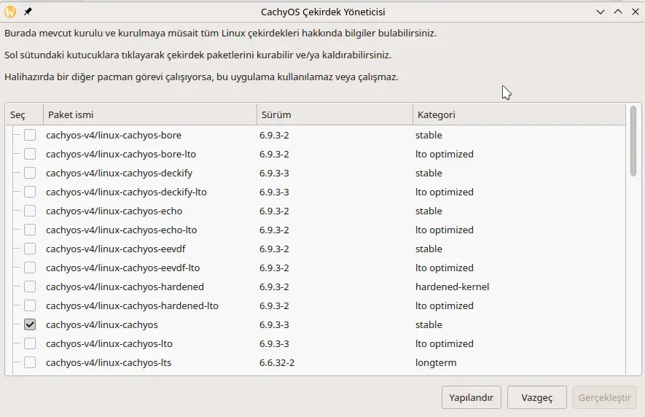Close the kernel manager window

coord(635,12)
